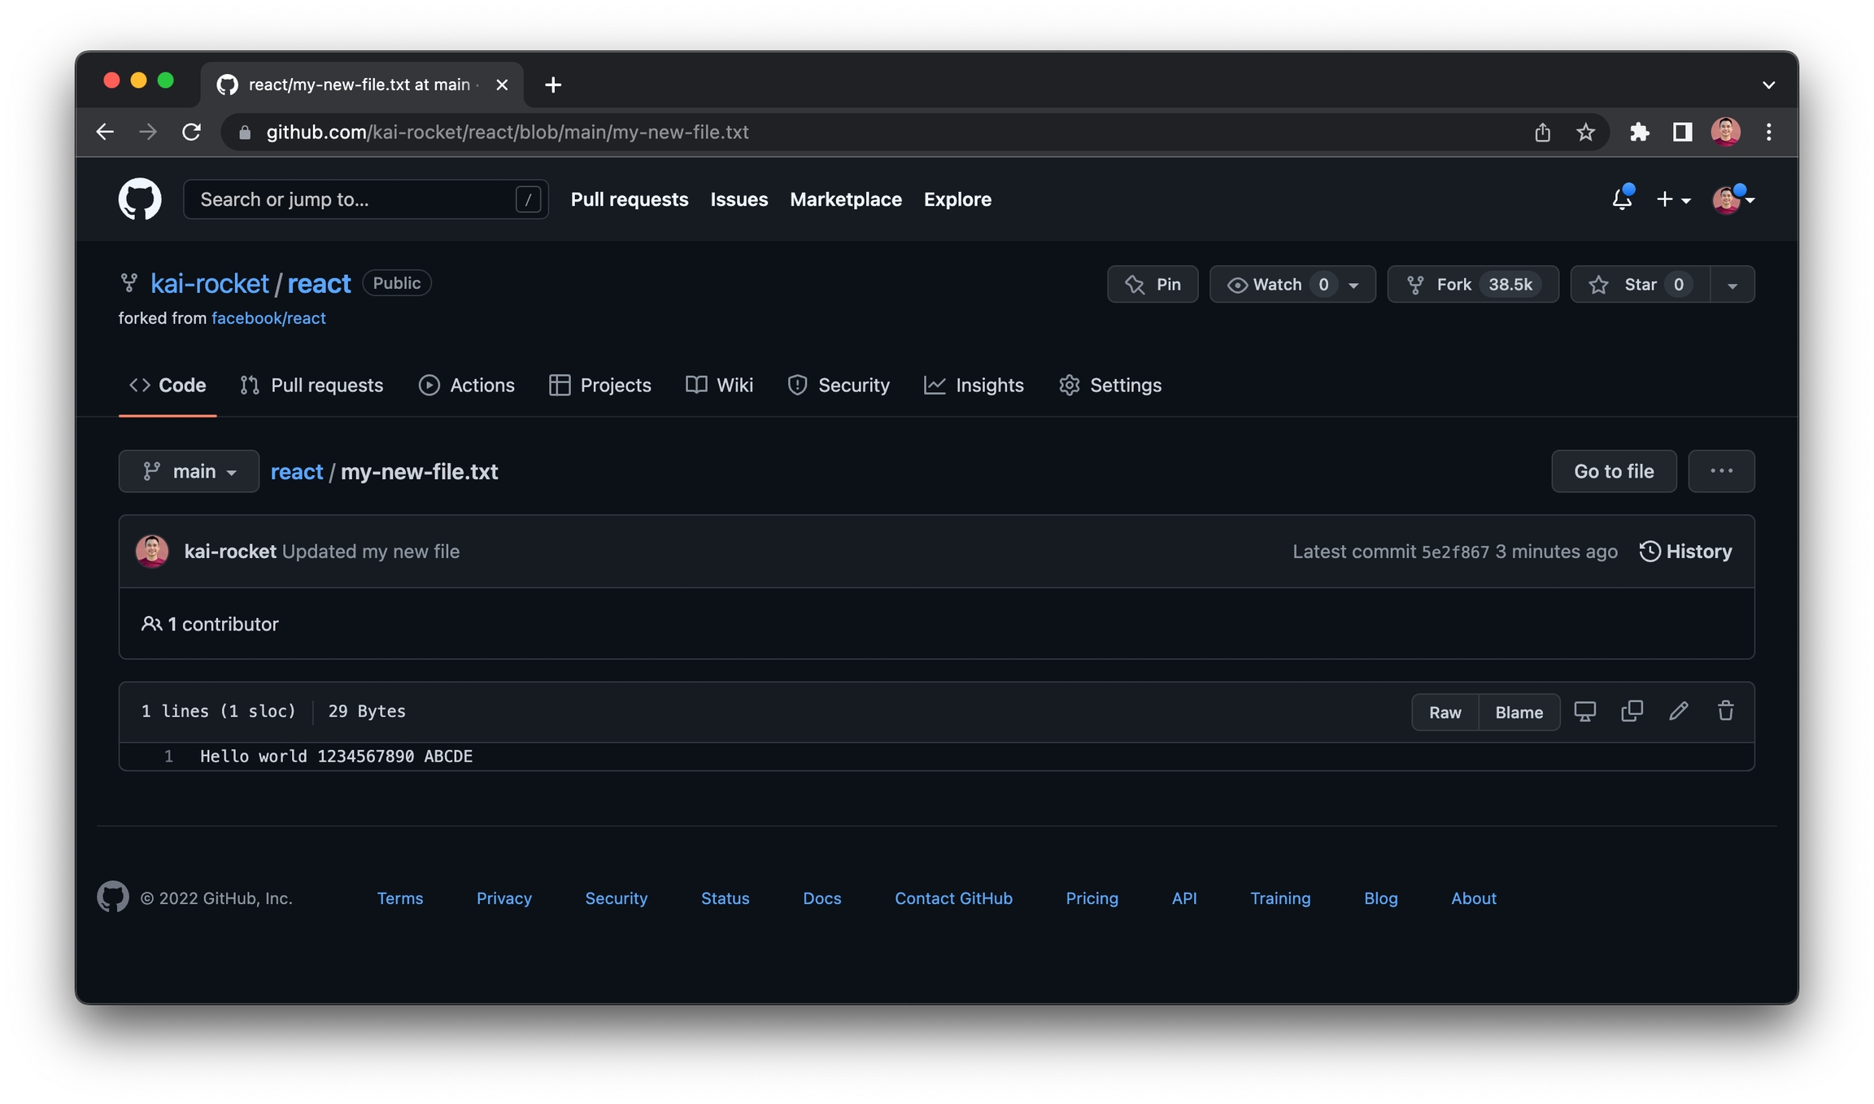The height and width of the screenshot is (1104, 1874).
Task: Follow the facebook/react fork link
Action: tap(268, 318)
